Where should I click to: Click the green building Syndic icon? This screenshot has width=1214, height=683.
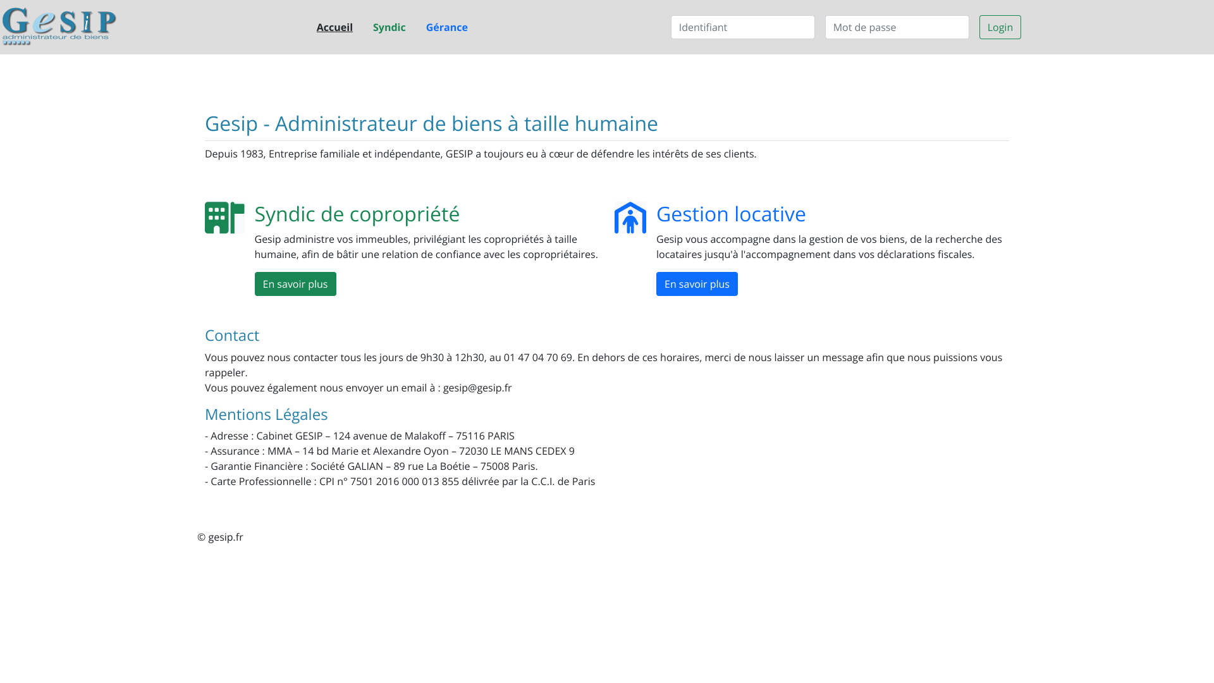(x=224, y=218)
